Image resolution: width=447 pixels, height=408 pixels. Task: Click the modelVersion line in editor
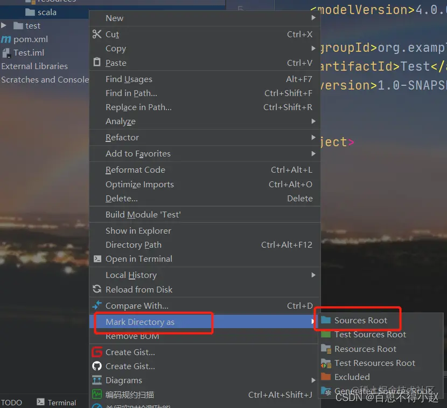tap(379, 10)
